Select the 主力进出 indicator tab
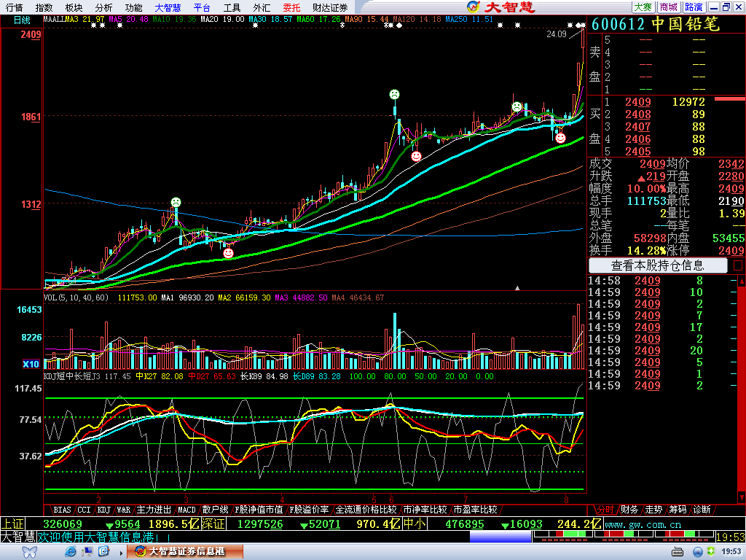746x560 pixels. point(154,510)
